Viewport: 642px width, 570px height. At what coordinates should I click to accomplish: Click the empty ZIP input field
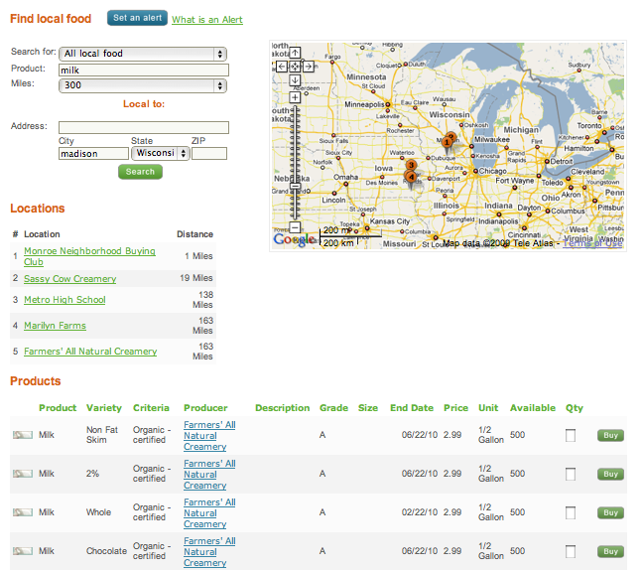pyautogui.click(x=209, y=154)
